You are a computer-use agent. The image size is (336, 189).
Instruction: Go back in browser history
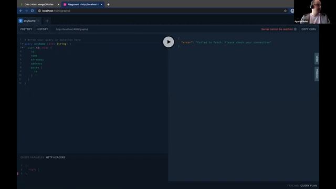(21, 10)
